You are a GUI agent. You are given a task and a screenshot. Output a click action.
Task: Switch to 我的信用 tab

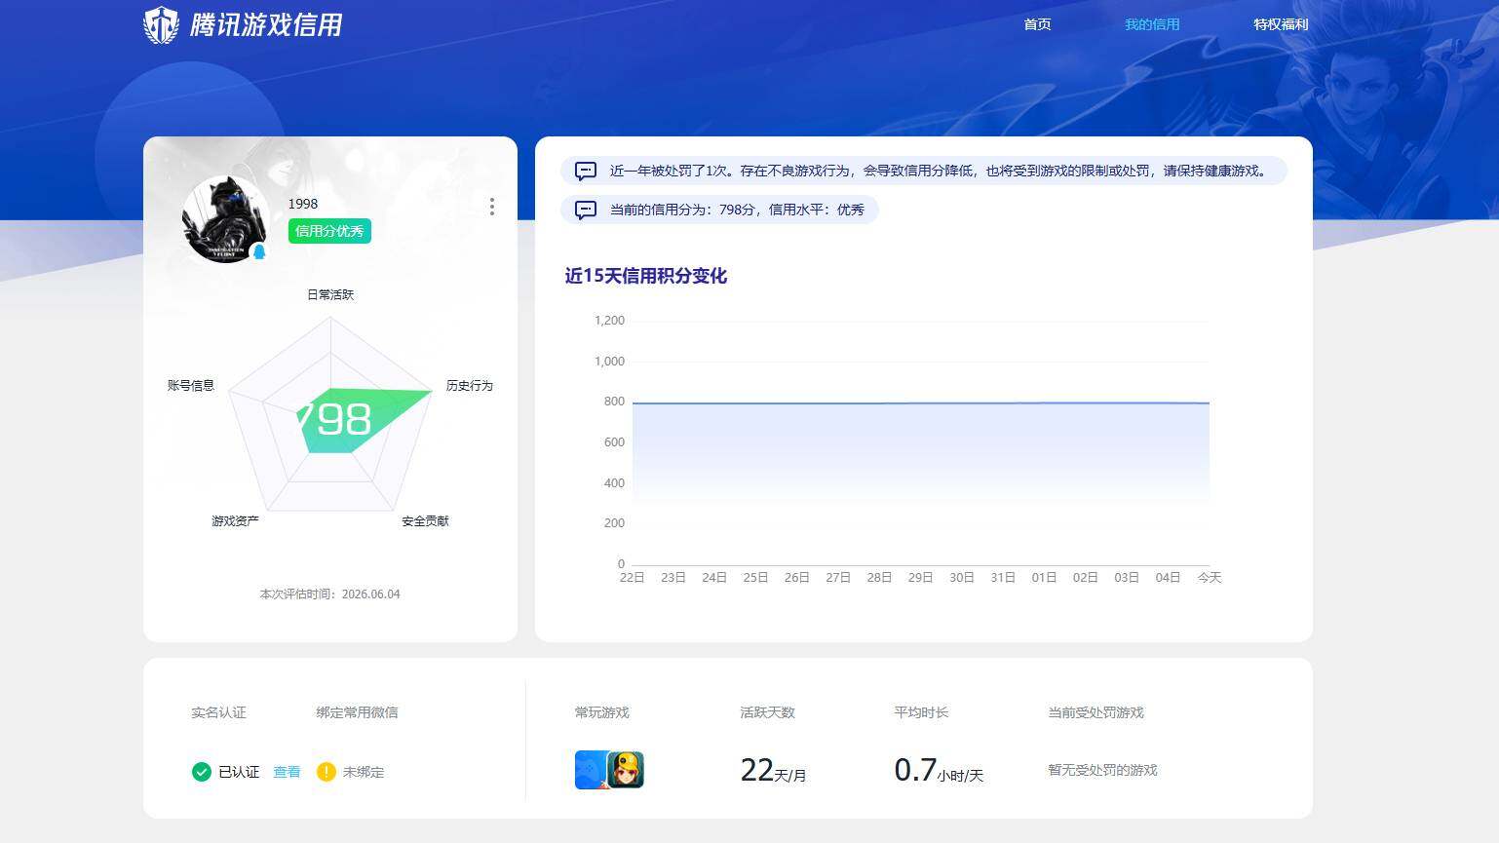click(1152, 24)
